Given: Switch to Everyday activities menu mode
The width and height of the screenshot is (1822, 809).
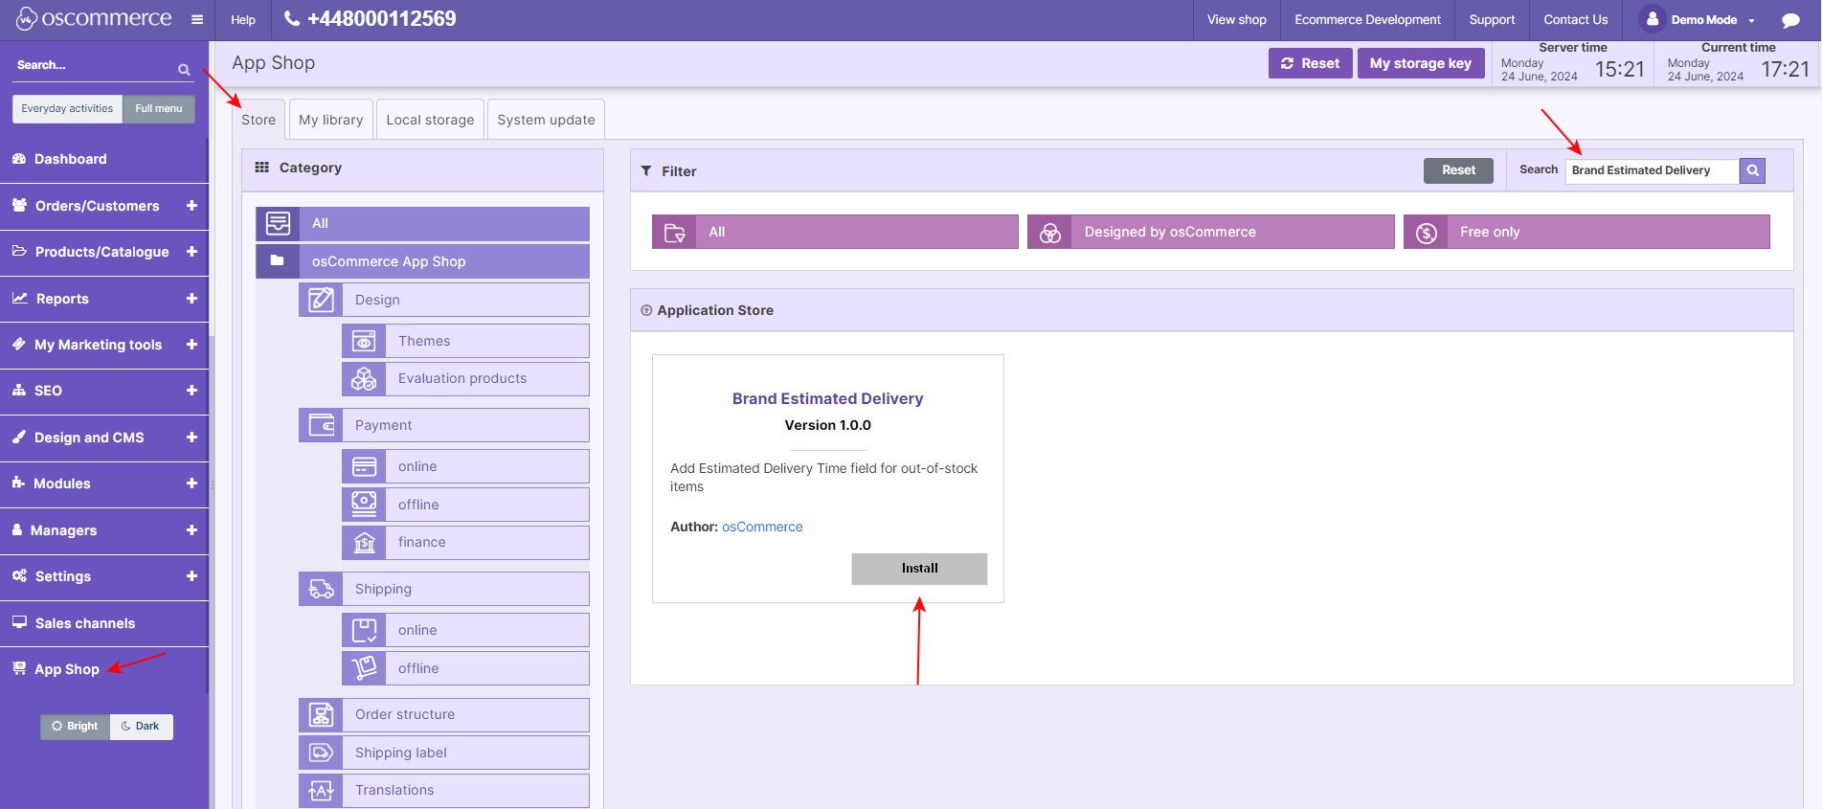Looking at the screenshot, I should click(x=67, y=109).
